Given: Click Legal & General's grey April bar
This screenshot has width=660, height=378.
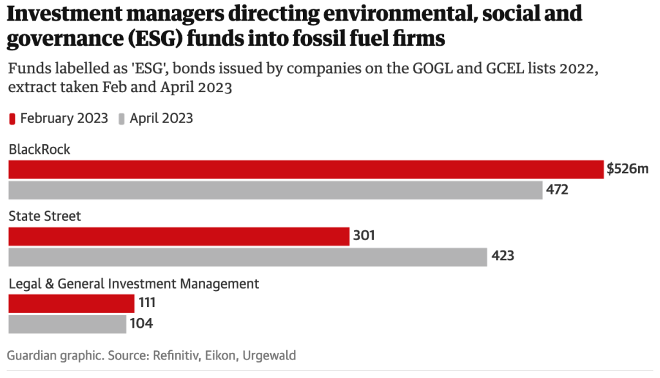Looking at the screenshot, I should click(67, 324).
